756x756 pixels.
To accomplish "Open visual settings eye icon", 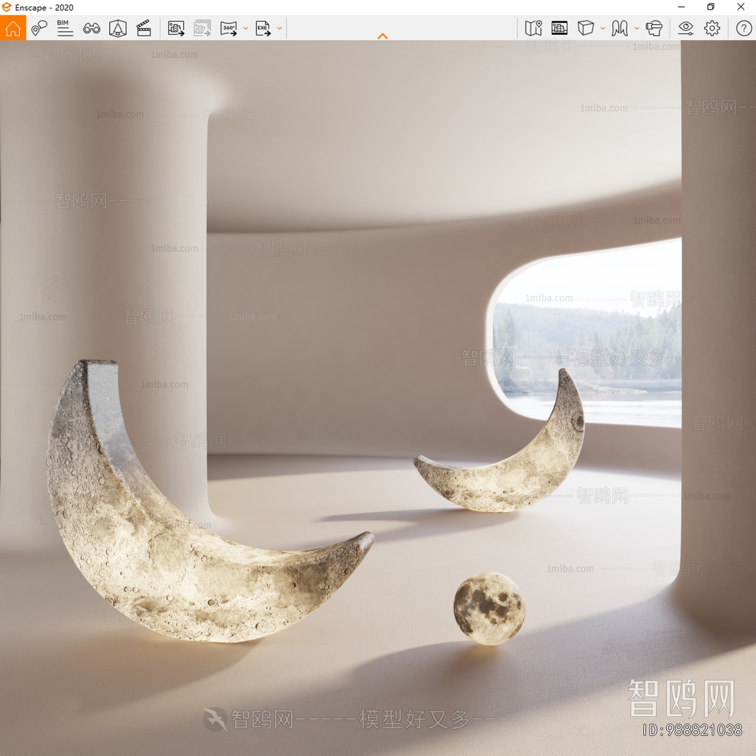I will tap(686, 28).
